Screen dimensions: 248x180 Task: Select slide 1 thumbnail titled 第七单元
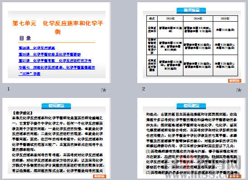pyautogui.click(x=56, y=42)
